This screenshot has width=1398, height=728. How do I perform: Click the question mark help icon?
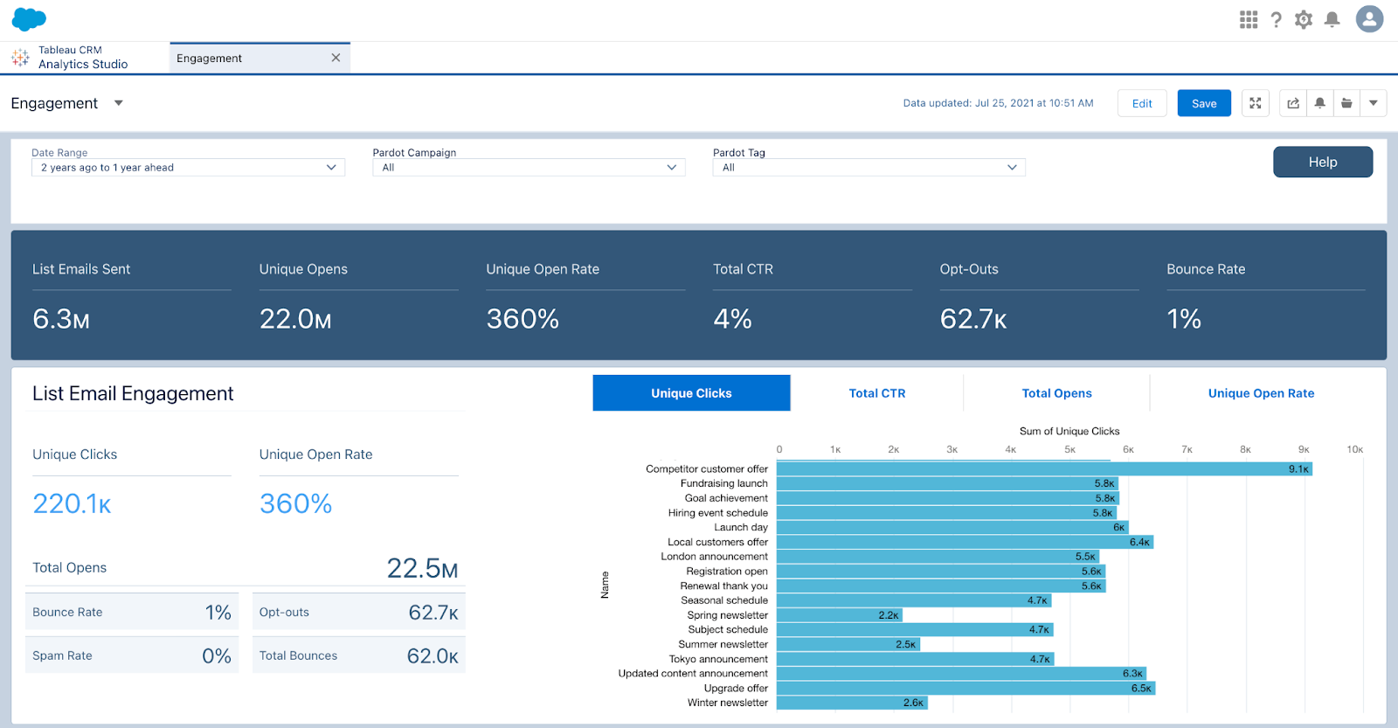[1277, 19]
